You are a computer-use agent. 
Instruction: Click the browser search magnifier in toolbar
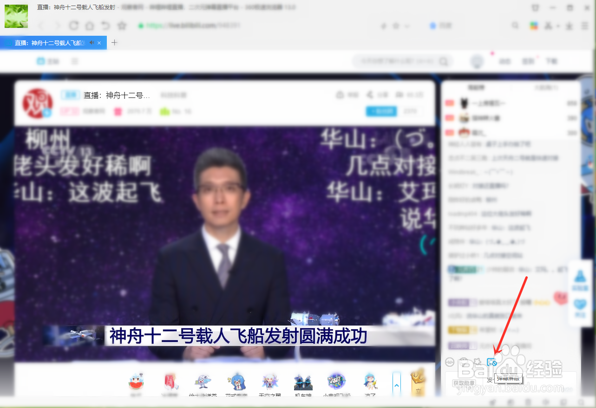[515, 26]
